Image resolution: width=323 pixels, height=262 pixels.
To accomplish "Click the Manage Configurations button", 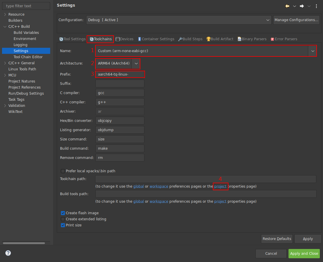I will (296, 20).
